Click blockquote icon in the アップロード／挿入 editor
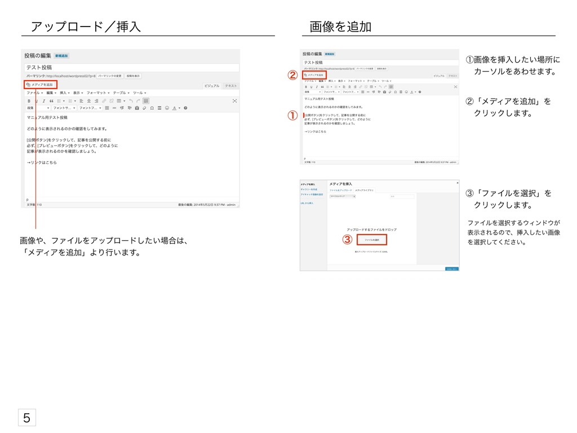Screen dimensions: 577x433 point(51,101)
